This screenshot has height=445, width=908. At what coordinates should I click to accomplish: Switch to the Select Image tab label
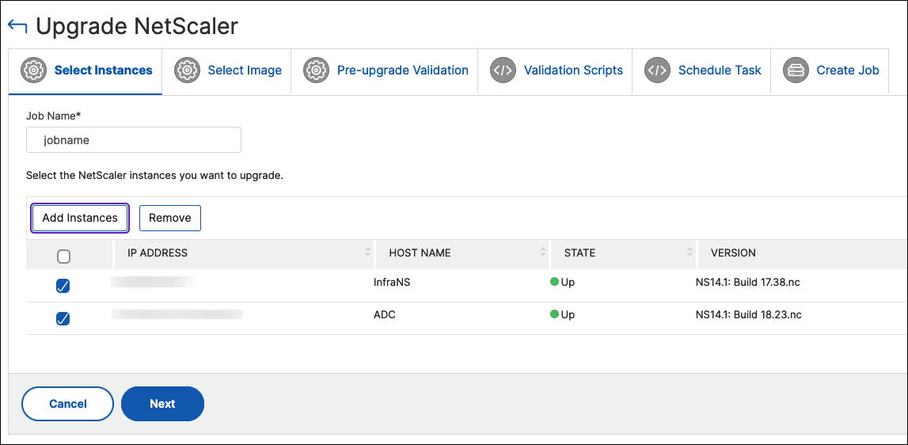click(x=245, y=70)
